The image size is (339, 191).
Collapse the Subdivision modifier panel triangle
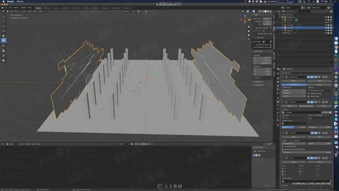tap(282, 77)
